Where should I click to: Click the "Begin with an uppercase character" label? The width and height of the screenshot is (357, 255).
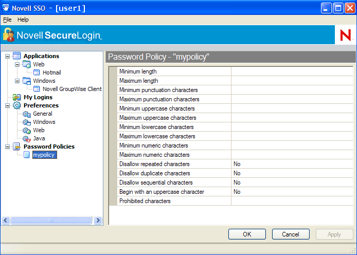pos(162,192)
